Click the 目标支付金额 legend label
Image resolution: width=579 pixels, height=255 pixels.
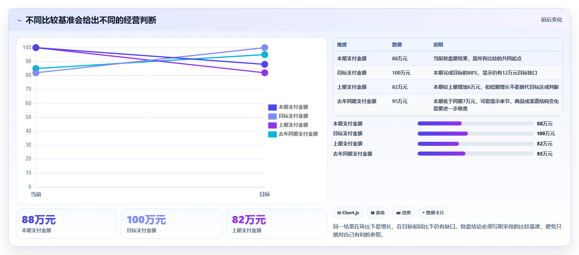[293, 117]
